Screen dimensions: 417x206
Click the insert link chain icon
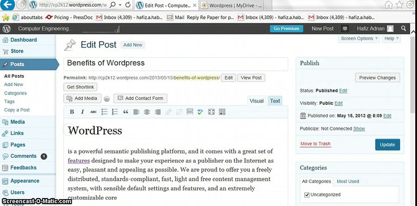(x=168, y=112)
